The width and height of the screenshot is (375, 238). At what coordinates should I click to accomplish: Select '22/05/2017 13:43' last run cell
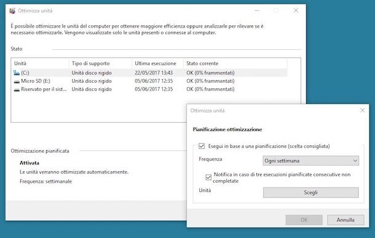(154, 73)
